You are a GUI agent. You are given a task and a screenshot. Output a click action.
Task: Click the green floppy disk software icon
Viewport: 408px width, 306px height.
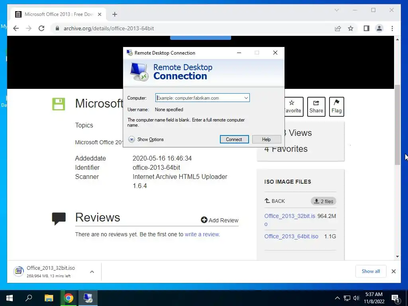59,104
